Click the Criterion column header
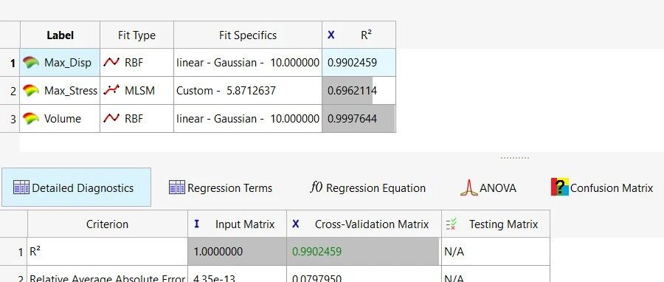Screen dimensions: 664x282 click(x=108, y=224)
